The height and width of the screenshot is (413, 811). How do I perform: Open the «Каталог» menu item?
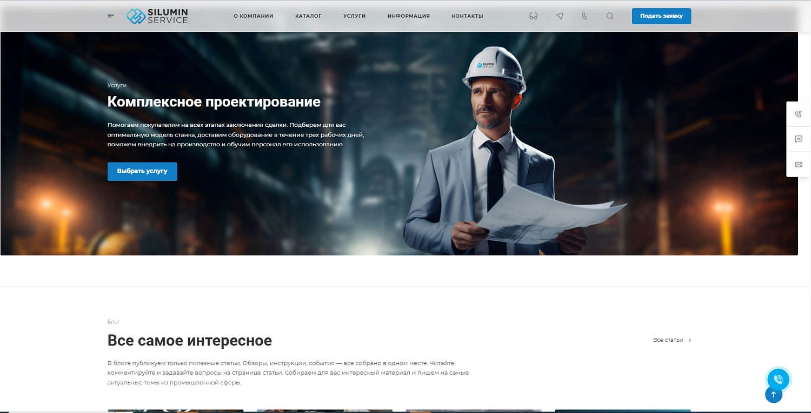click(308, 16)
